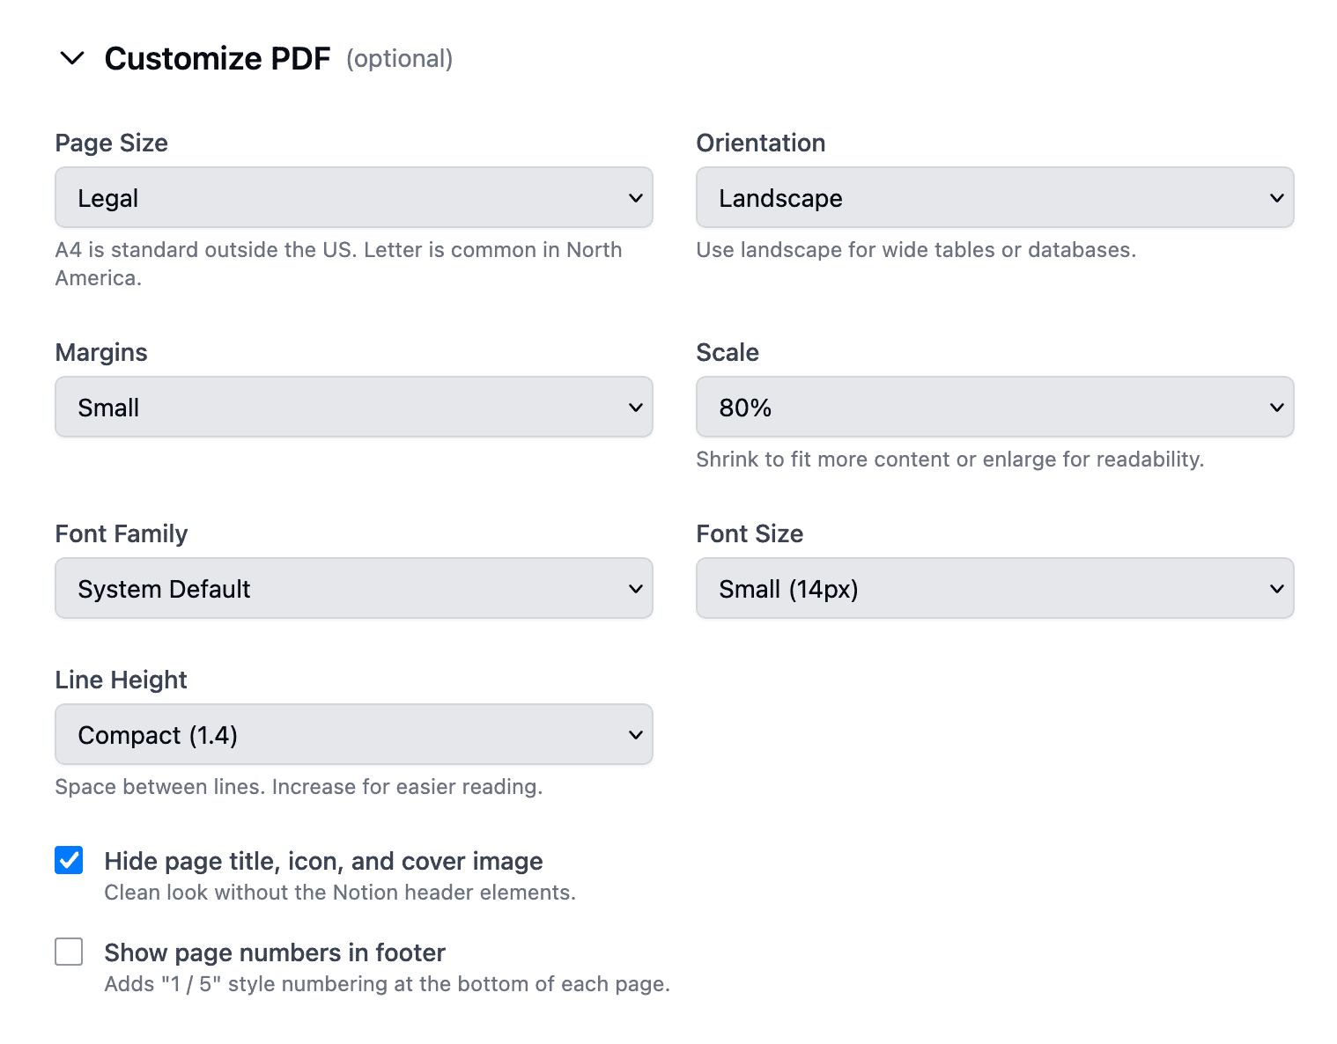Select the Compact (1.4) line height field
Viewport: 1337px width, 1044px height.
[x=352, y=734]
